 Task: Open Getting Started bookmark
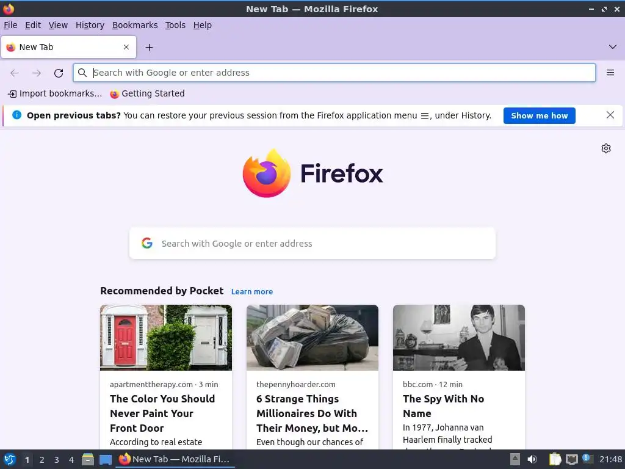[x=147, y=93]
